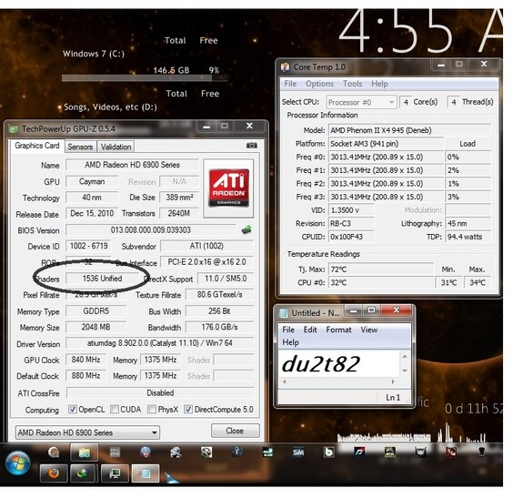Viewport: 513px width, 498px height.
Task: Open Core Temp File menu
Action: (290, 84)
